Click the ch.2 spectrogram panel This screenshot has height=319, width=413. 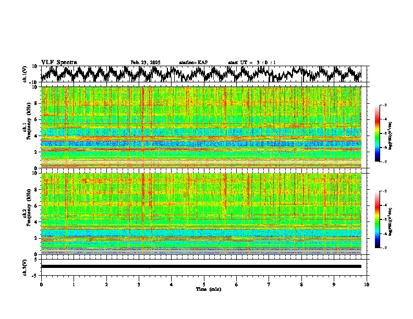tap(201, 214)
